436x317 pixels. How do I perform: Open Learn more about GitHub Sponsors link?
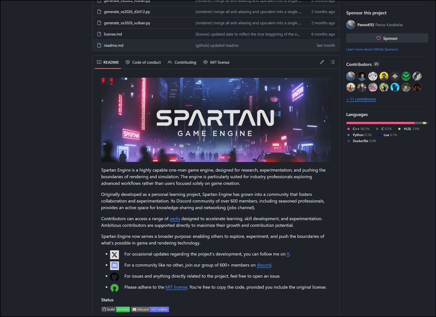tap(372, 49)
